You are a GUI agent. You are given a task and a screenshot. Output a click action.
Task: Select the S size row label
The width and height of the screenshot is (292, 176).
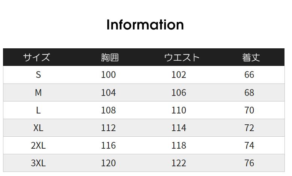tap(38, 75)
